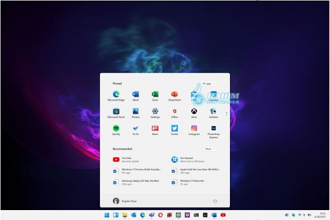330x220 pixels.
Task: Open the Twitter pinned app
Action: coord(174,129)
